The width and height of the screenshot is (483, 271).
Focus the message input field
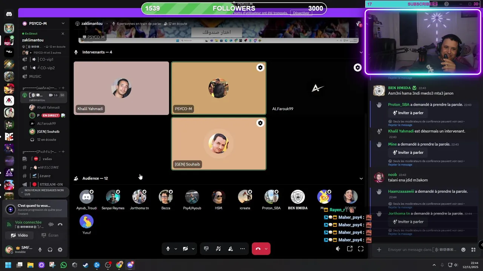click(x=423, y=250)
